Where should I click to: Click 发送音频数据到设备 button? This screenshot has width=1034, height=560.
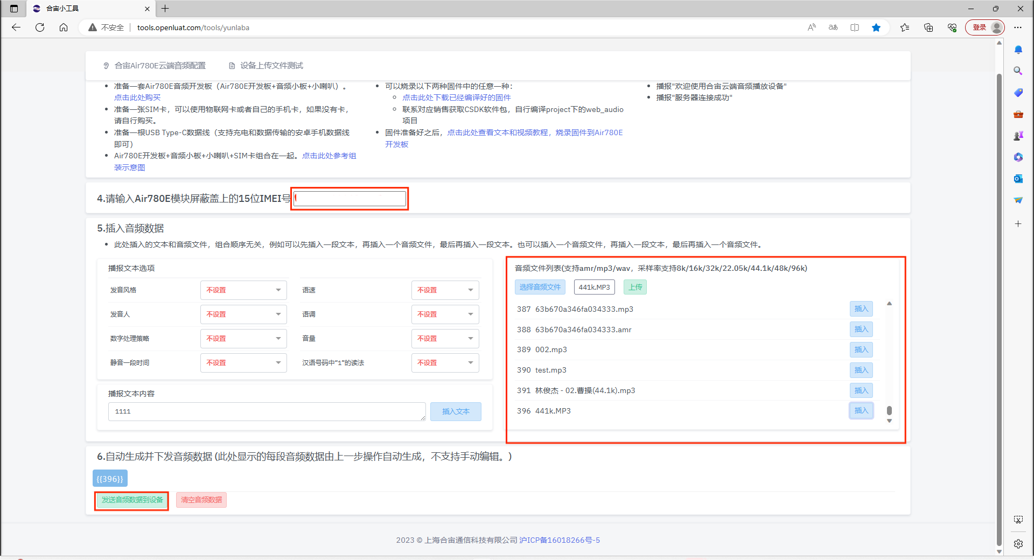click(x=132, y=500)
